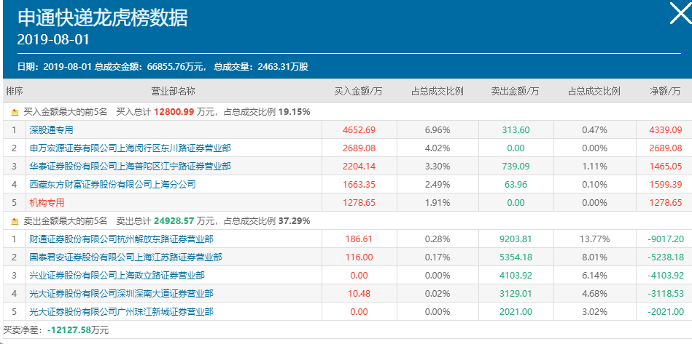This screenshot has height=344, width=692.
Task: Close the 龙虎榜 popup with X icon
Action: pos(679,14)
